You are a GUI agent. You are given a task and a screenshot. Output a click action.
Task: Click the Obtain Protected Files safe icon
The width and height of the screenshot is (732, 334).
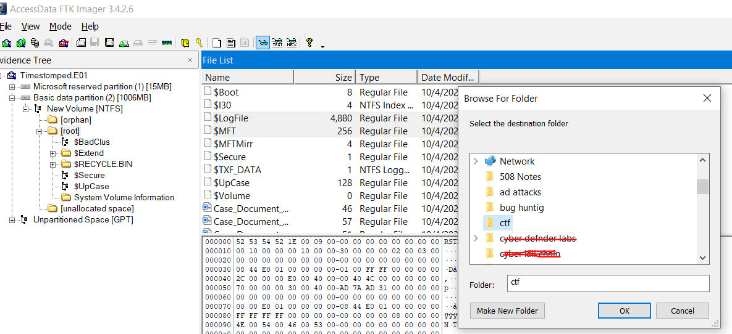point(185,43)
